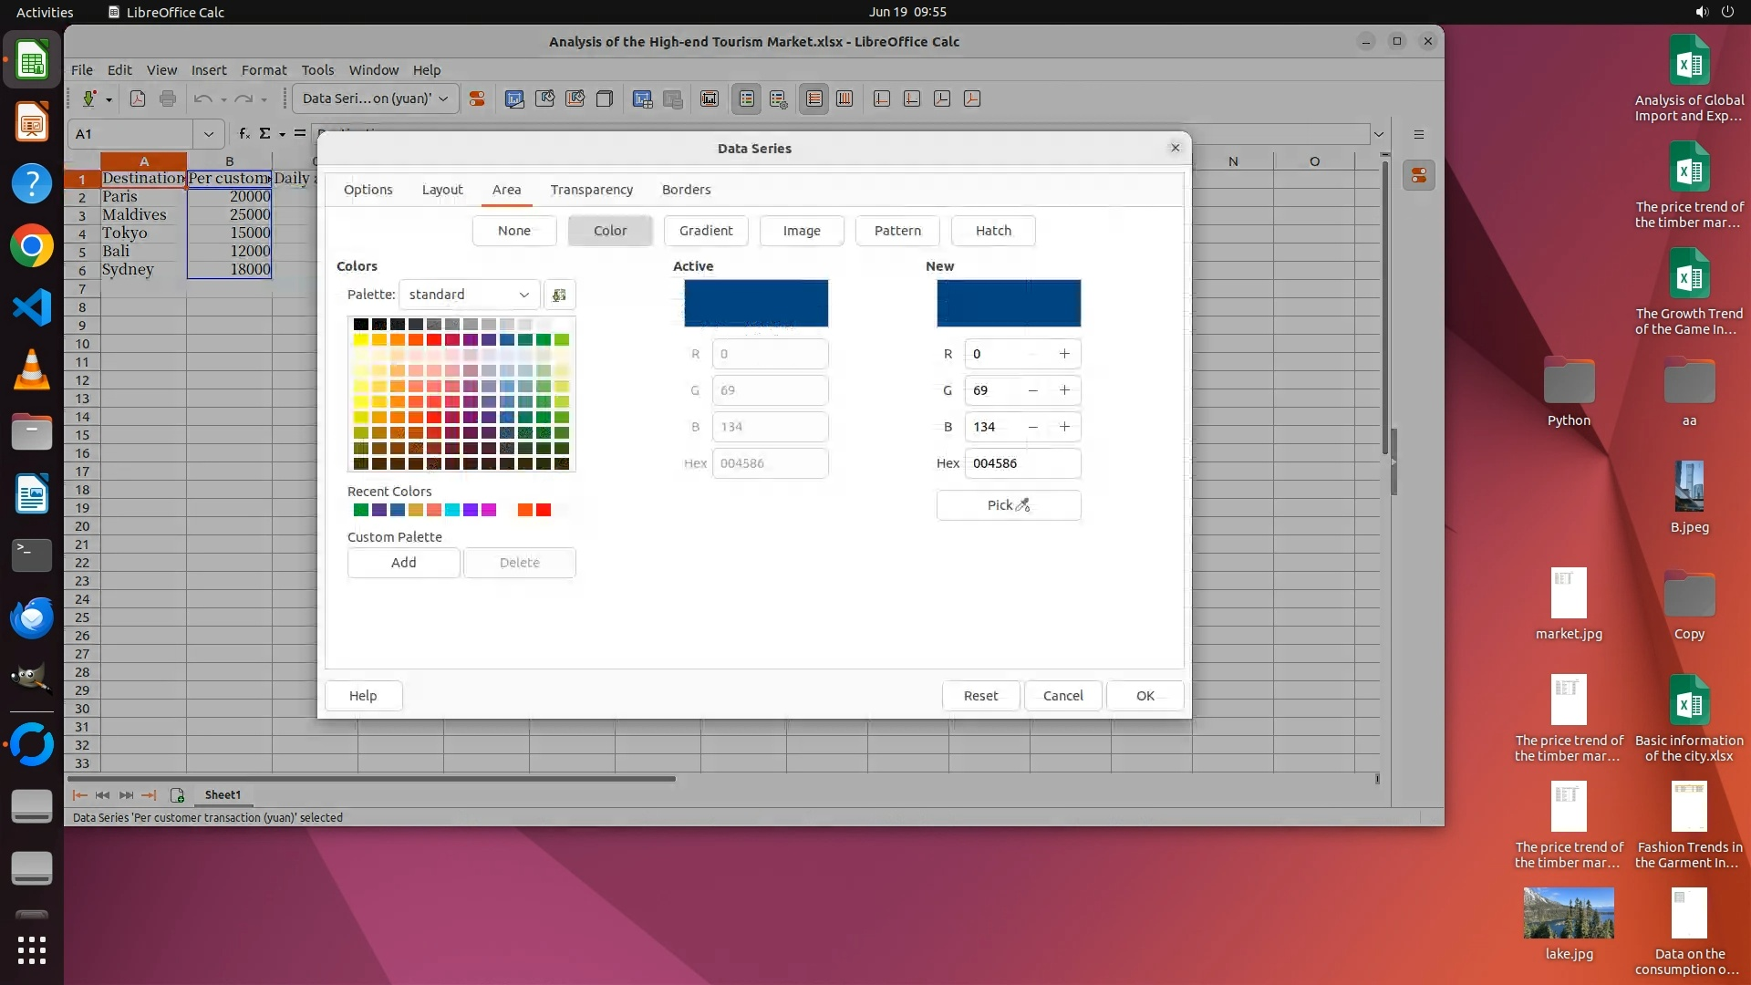Image resolution: width=1751 pixels, height=985 pixels.
Task: Open Thunderbird from the dock
Action: pos(32,618)
